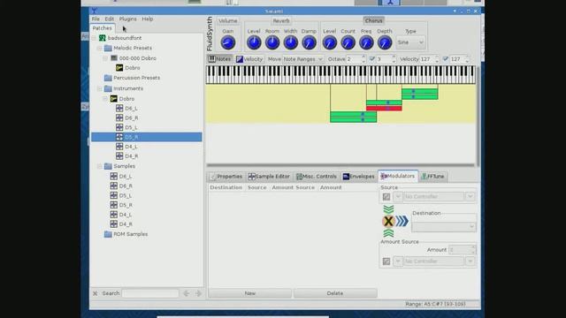Image resolution: width=566 pixels, height=318 pixels.
Task: Select the D4_R sample icon under Samples
Action: (x=114, y=223)
